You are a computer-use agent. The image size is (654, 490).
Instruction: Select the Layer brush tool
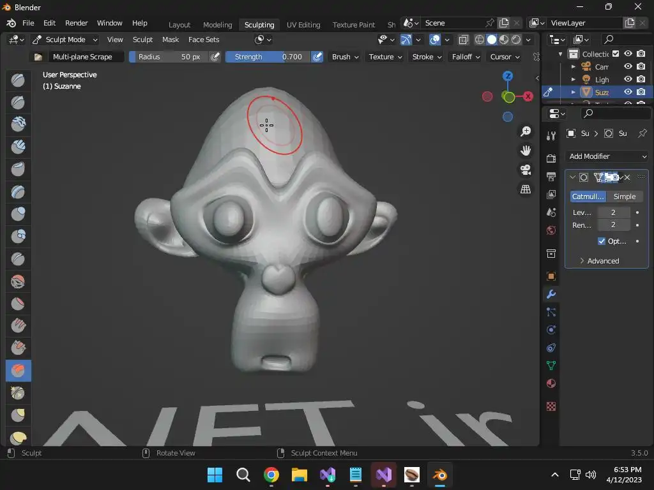coord(18,191)
